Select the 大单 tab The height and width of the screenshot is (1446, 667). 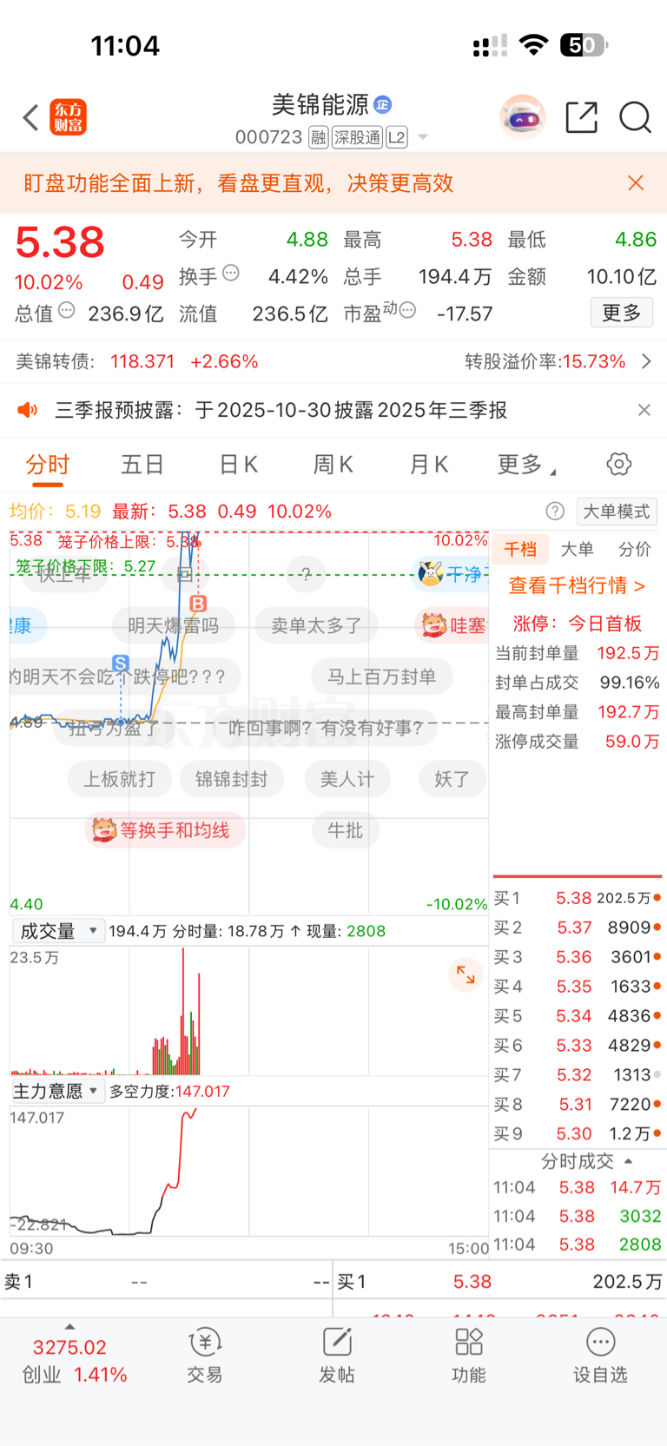point(578,549)
